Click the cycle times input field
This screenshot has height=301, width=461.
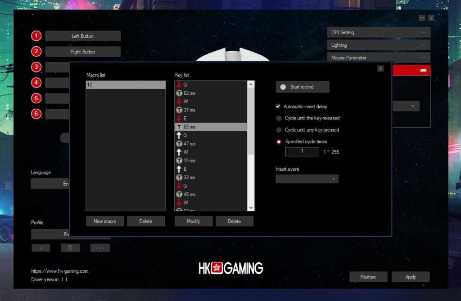[x=303, y=152]
